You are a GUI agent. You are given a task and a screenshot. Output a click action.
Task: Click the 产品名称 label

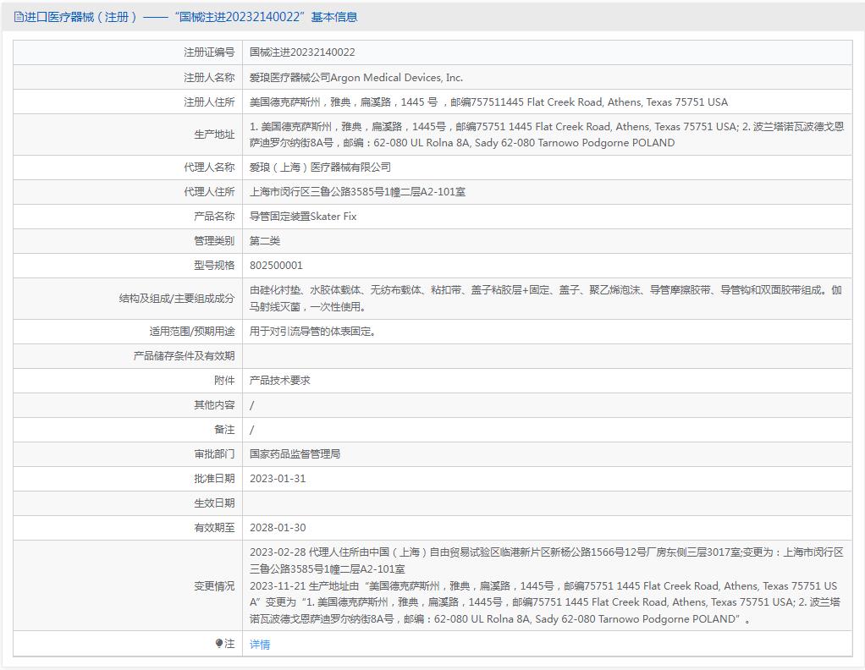click(x=214, y=217)
